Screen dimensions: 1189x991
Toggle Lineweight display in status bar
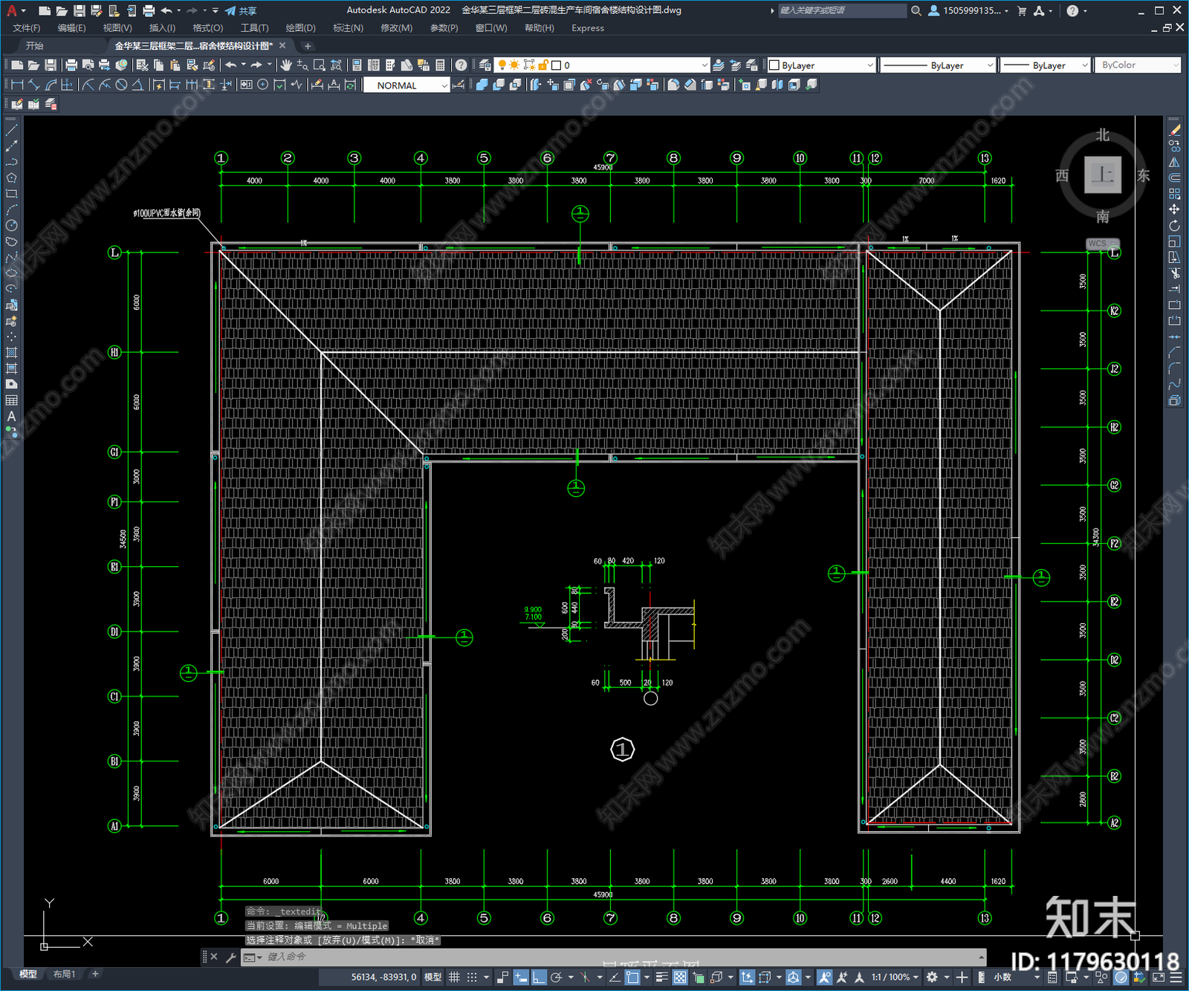pos(661,977)
